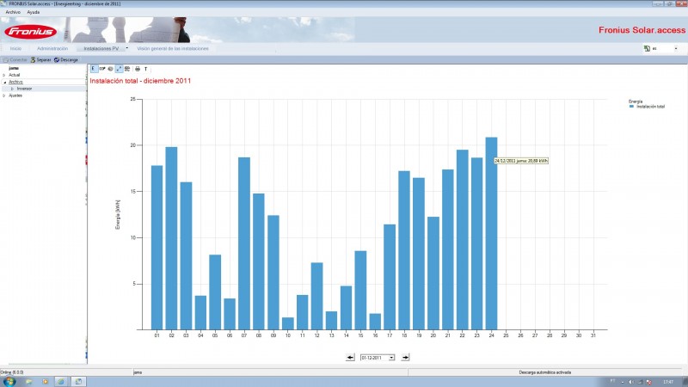
Task: Expand the Inversor tree node
Action: pos(12,89)
